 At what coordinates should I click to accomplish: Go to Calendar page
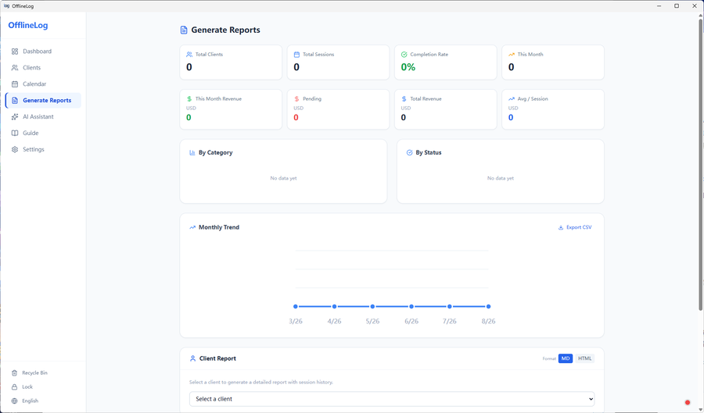click(x=34, y=84)
